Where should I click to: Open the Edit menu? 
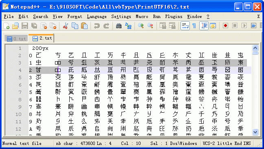23,17
